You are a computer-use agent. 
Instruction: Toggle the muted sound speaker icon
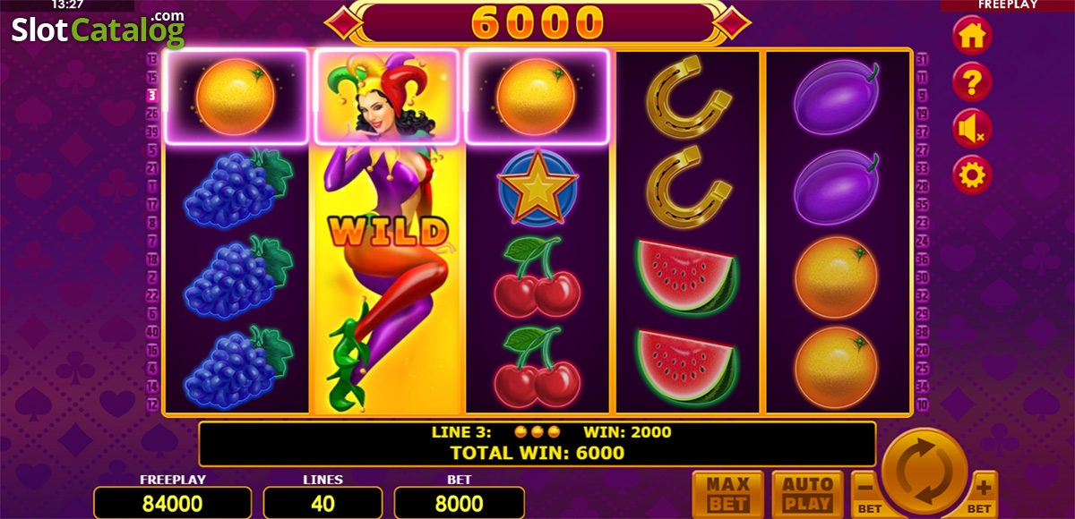972,129
